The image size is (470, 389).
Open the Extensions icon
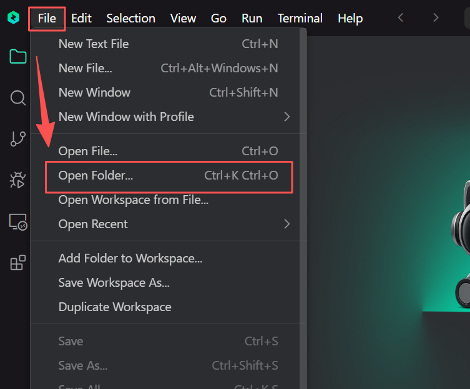tap(18, 262)
